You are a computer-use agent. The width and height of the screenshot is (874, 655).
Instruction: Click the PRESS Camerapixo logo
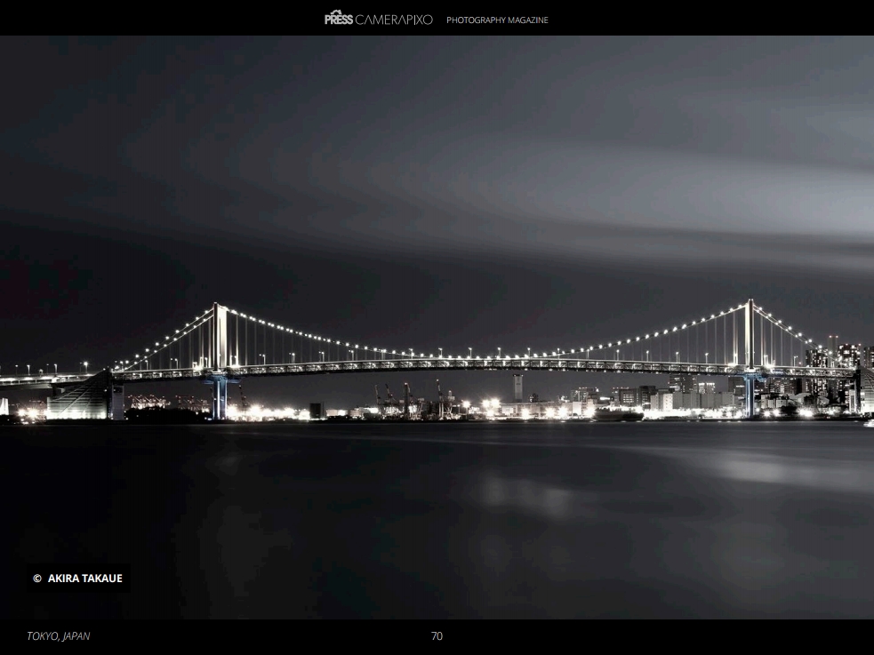coord(379,19)
